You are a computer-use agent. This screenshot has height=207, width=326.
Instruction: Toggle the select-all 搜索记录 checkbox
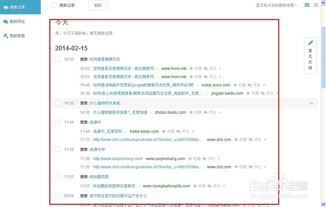click(54, 6)
